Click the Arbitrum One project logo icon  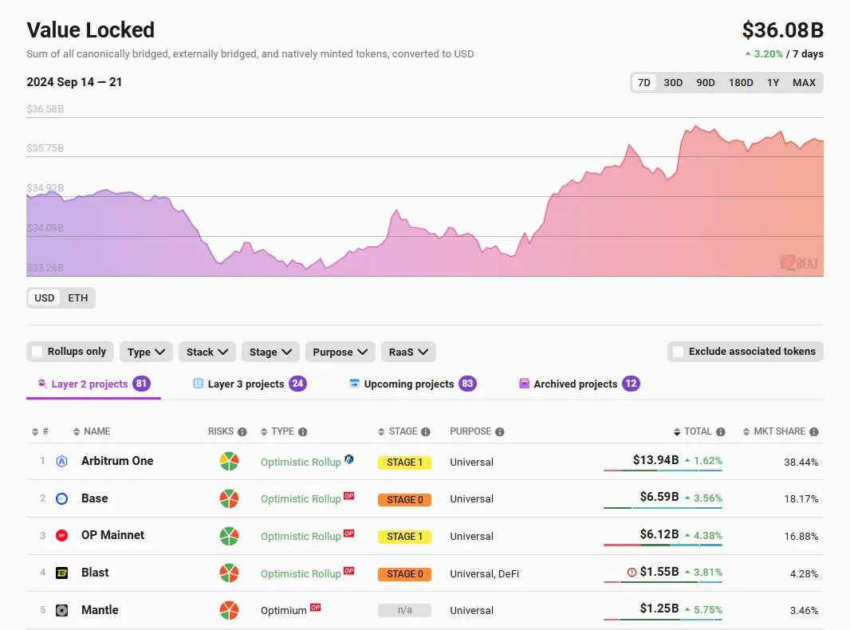[62, 462]
